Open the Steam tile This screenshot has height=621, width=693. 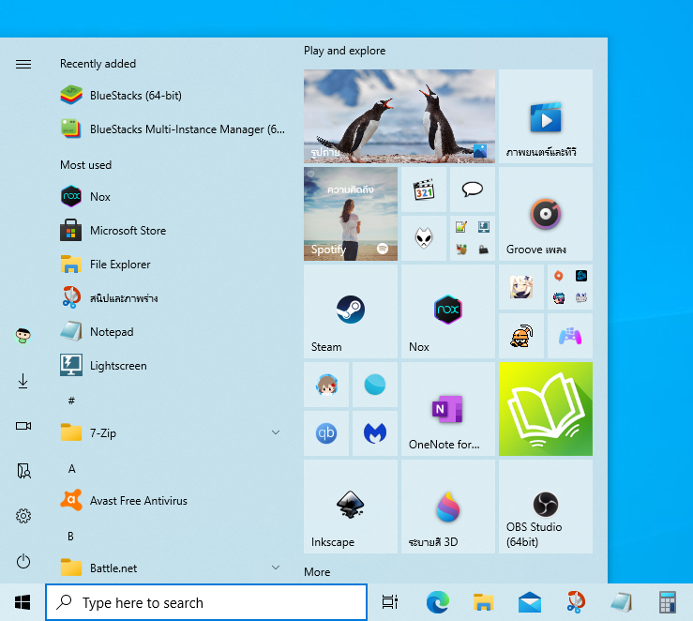(x=351, y=311)
